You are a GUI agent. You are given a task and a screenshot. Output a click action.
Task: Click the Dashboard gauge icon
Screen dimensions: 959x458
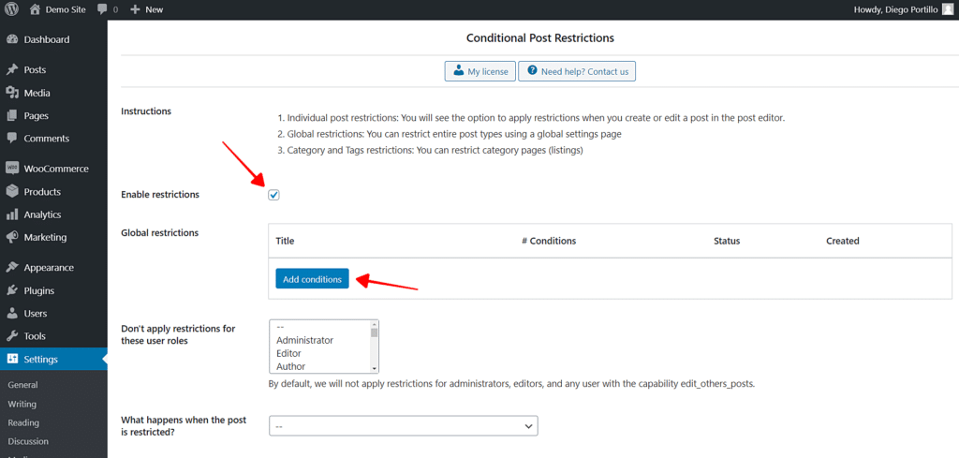click(x=12, y=40)
